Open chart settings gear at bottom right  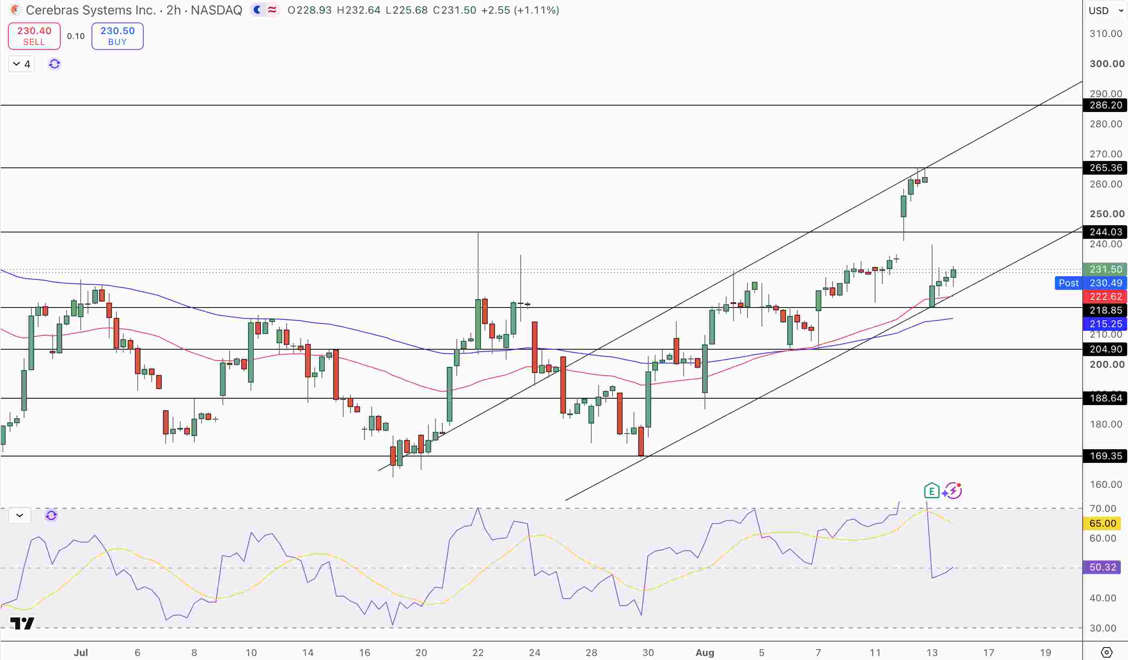pos(1106,652)
